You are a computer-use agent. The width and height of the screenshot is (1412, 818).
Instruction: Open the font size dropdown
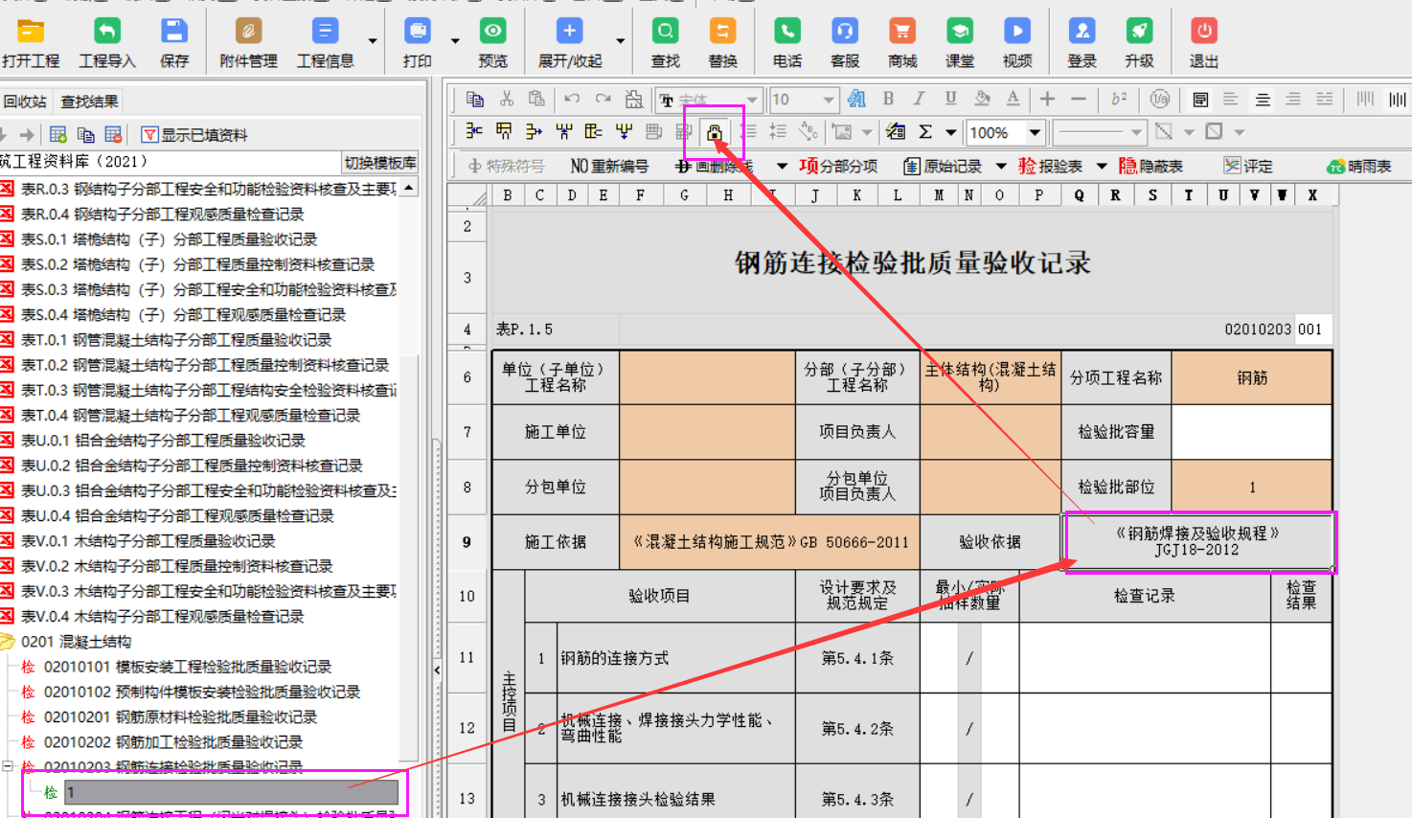click(829, 100)
